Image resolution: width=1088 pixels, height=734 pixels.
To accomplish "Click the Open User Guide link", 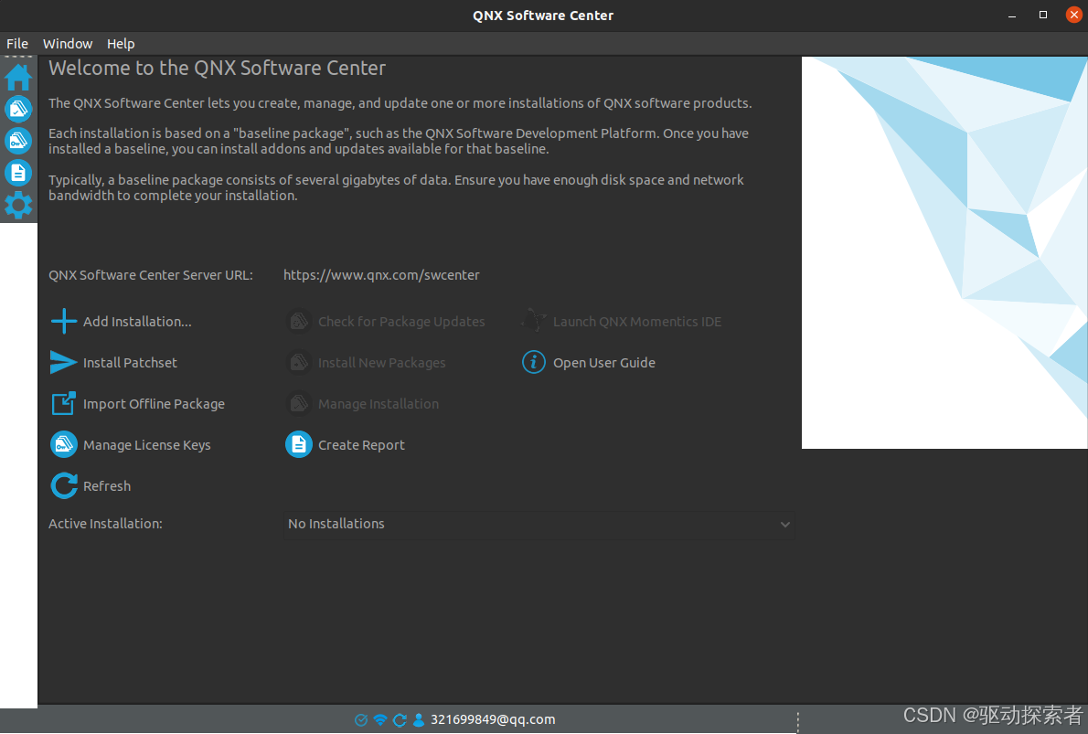I will (604, 362).
